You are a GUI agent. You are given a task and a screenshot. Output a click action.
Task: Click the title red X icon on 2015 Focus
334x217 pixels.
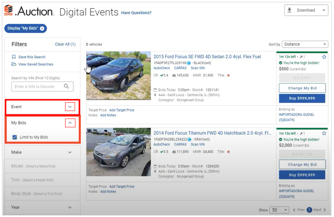point(229,76)
